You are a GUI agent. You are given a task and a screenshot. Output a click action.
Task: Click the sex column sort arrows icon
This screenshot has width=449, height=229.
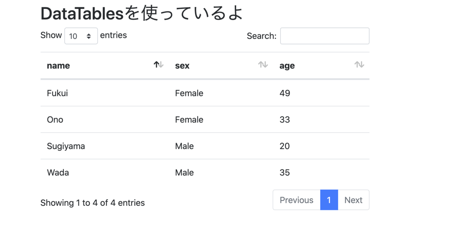coord(263,65)
